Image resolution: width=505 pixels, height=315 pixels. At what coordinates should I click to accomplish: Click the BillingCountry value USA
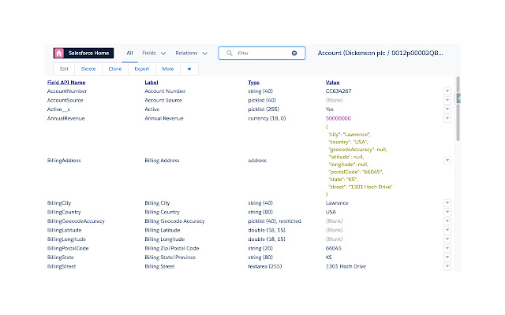pos(331,212)
